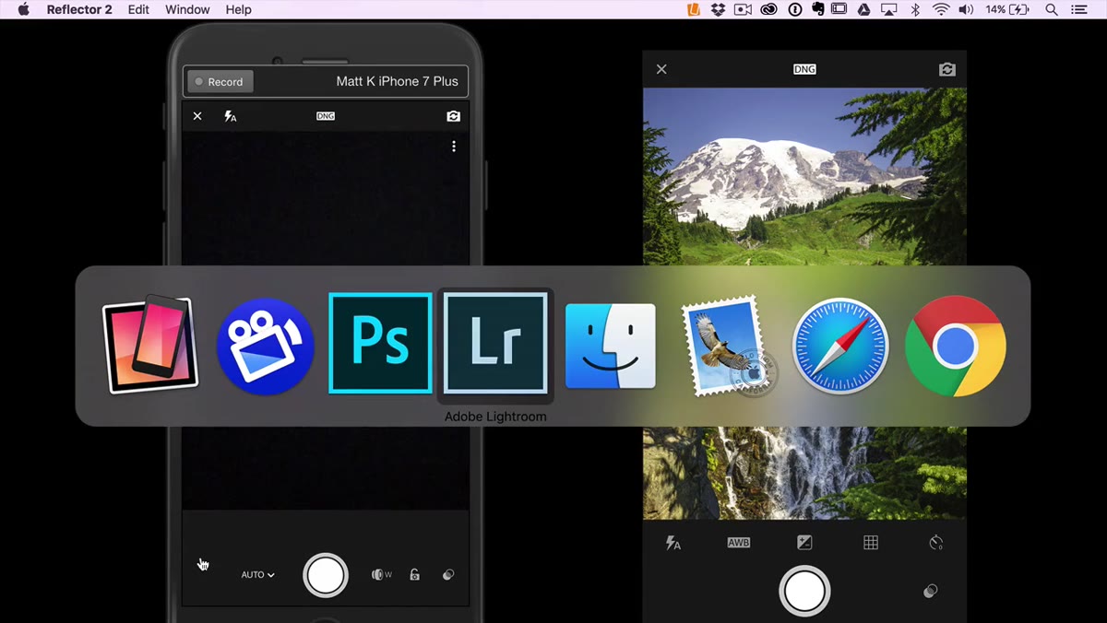
Task: Open the exposure compensation control on the right phone
Action: click(804, 543)
